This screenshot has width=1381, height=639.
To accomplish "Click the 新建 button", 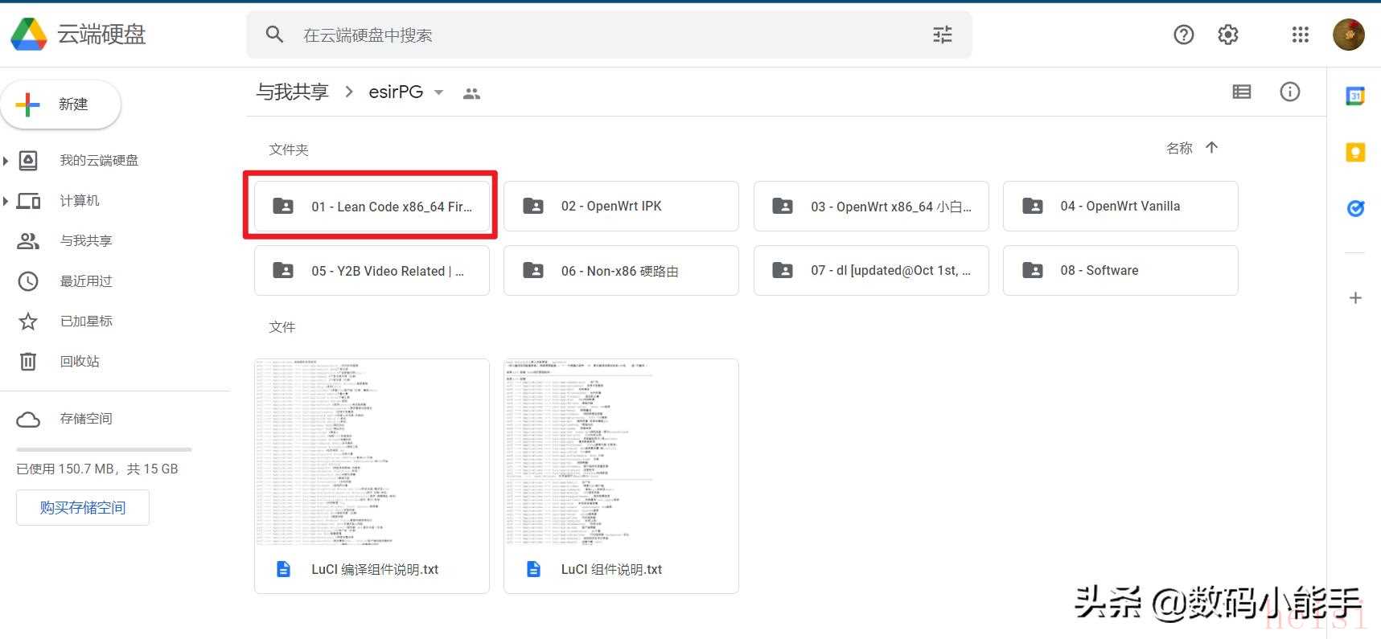I will pyautogui.click(x=61, y=104).
